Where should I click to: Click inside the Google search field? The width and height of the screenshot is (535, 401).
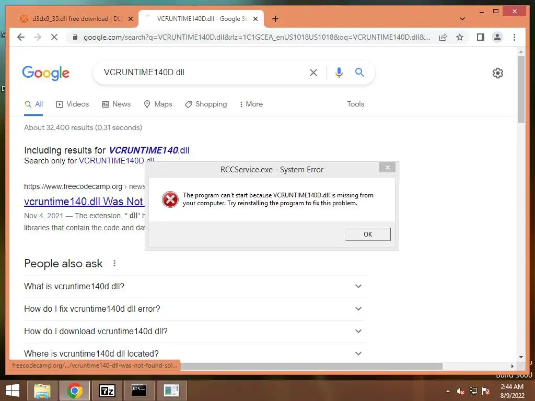coord(201,73)
